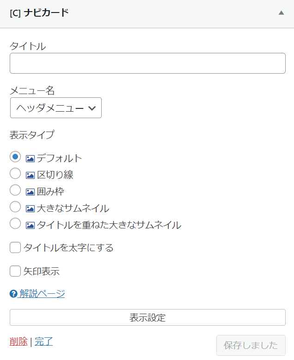This screenshot has height=360, width=294.
Task: Select the 区切り線 radio button
Action: coord(15,174)
